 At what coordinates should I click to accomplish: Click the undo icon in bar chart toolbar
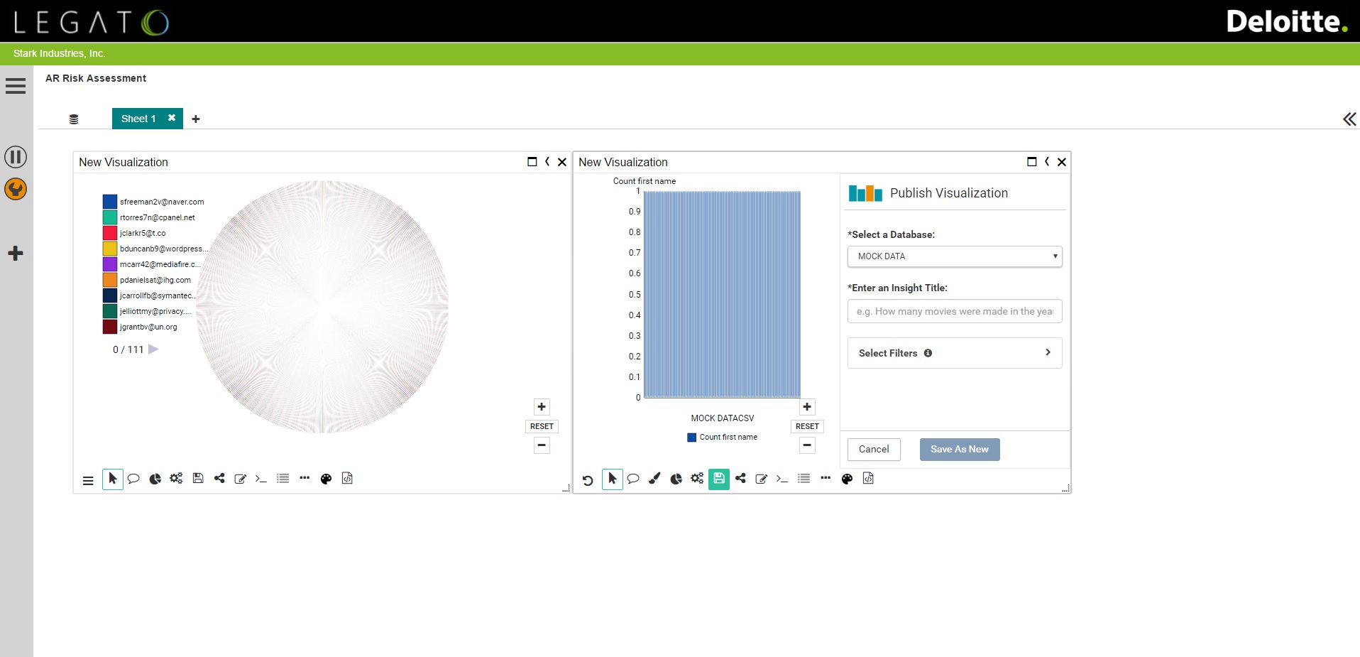[588, 480]
